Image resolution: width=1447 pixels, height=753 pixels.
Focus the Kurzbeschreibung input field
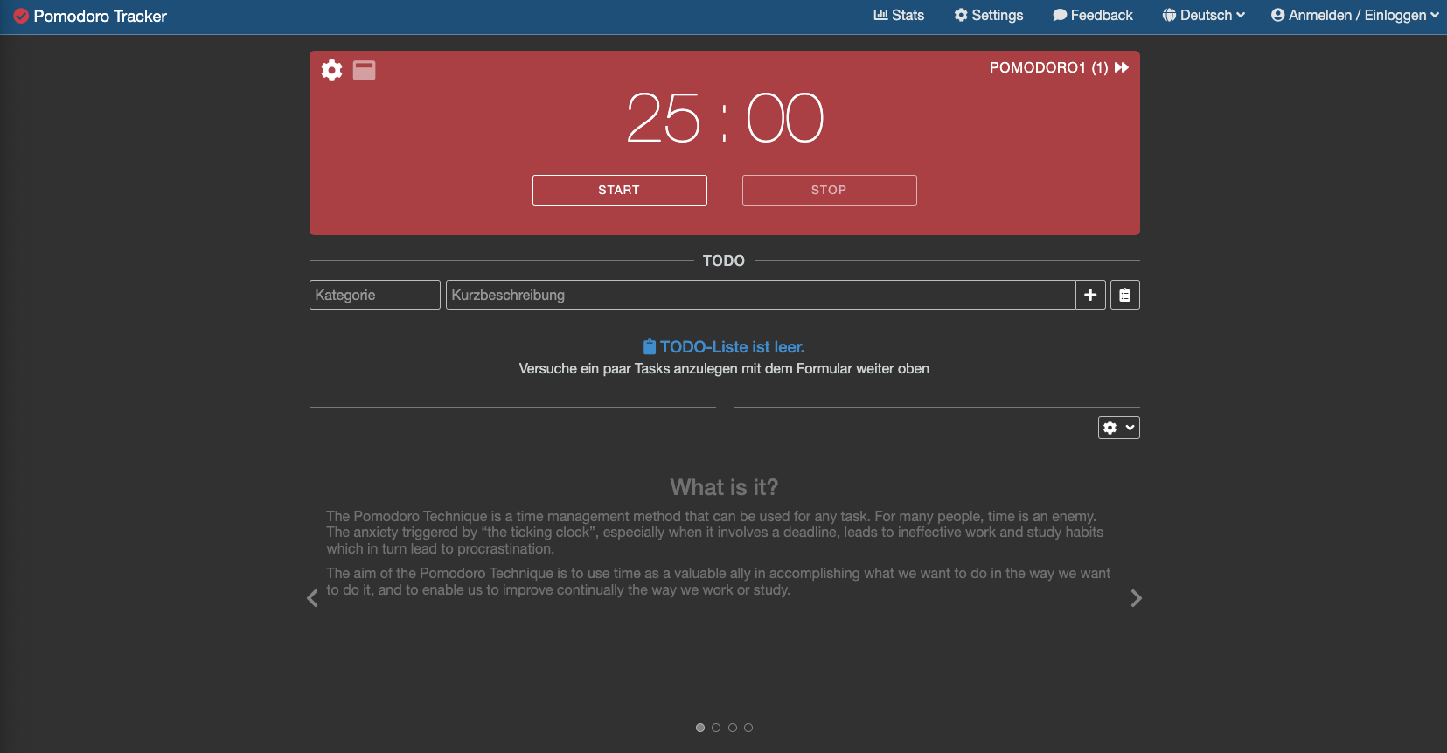(761, 295)
